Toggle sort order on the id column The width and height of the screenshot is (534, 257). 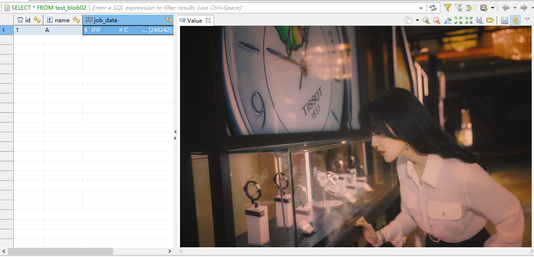(x=37, y=20)
